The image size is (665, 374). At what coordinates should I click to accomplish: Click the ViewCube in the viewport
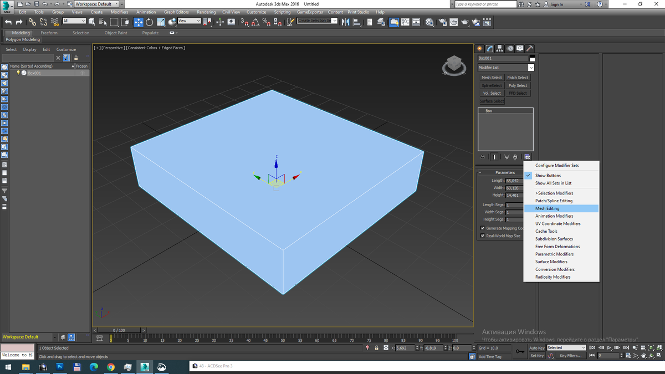[454, 65]
